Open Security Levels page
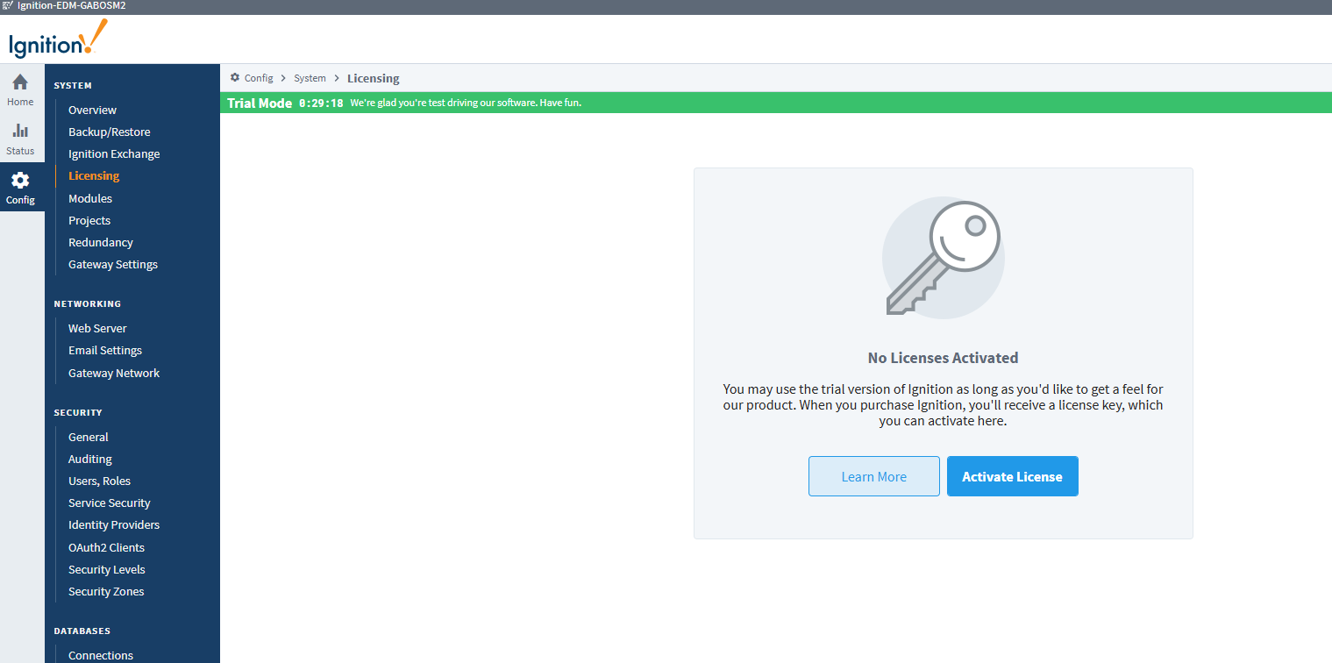The height and width of the screenshot is (663, 1332). tap(107, 569)
